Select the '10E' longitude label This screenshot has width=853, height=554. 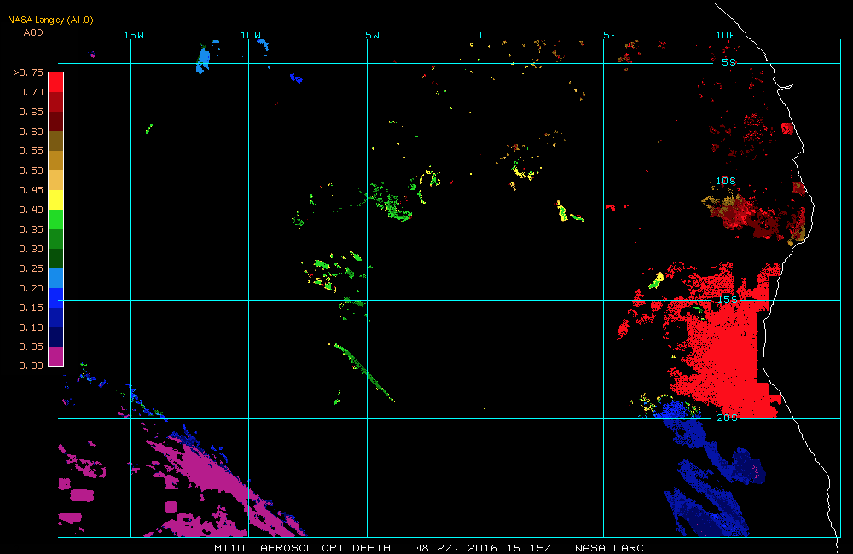(726, 35)
